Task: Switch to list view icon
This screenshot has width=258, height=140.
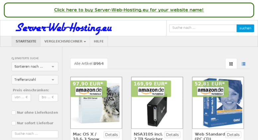Action: 243,64
